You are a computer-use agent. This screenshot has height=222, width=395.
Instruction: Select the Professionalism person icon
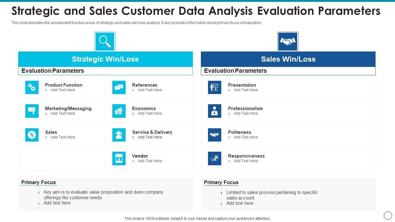click(x=214, y=111)
